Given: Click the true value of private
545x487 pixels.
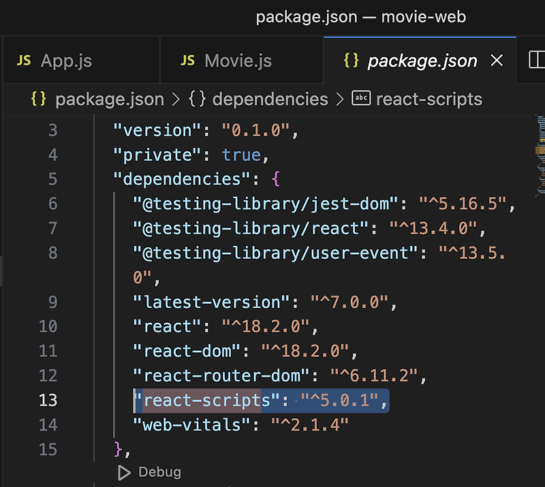Looking at the screenshot, I should 241,155.
